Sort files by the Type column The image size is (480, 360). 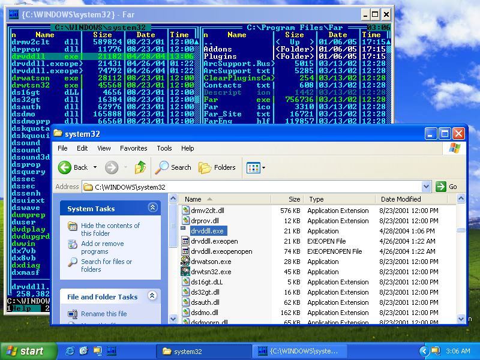point(340,199)
